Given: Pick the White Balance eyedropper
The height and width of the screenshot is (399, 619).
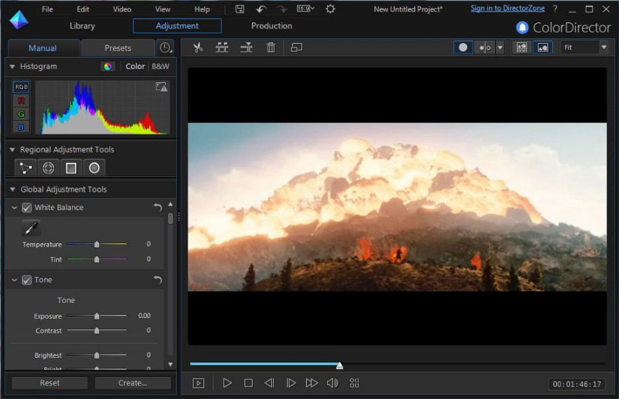Looking at the screenshot, I should pyautogui.click(x=30, y=228).
